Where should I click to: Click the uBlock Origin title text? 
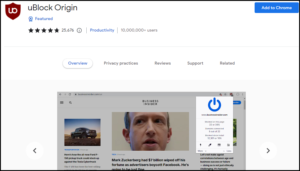[x=53, y=8]
